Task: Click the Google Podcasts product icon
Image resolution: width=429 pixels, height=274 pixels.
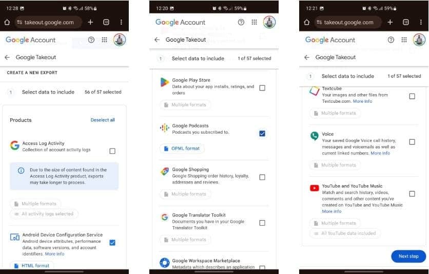Action: (x=164, y=127)
